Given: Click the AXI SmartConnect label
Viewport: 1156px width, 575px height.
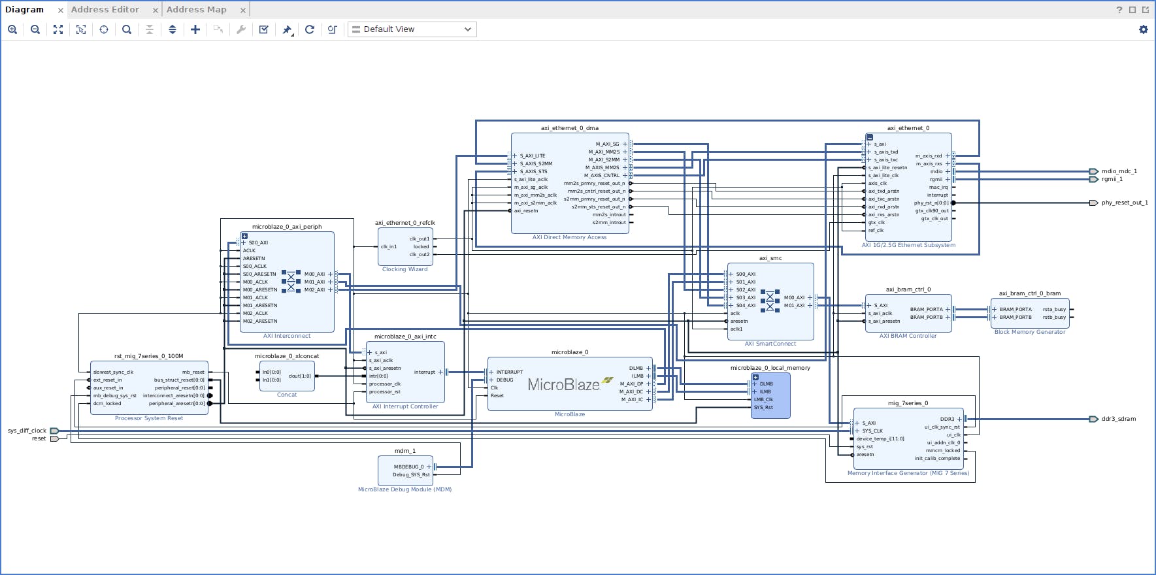Looking at the screenshot, I should point(770,344).
